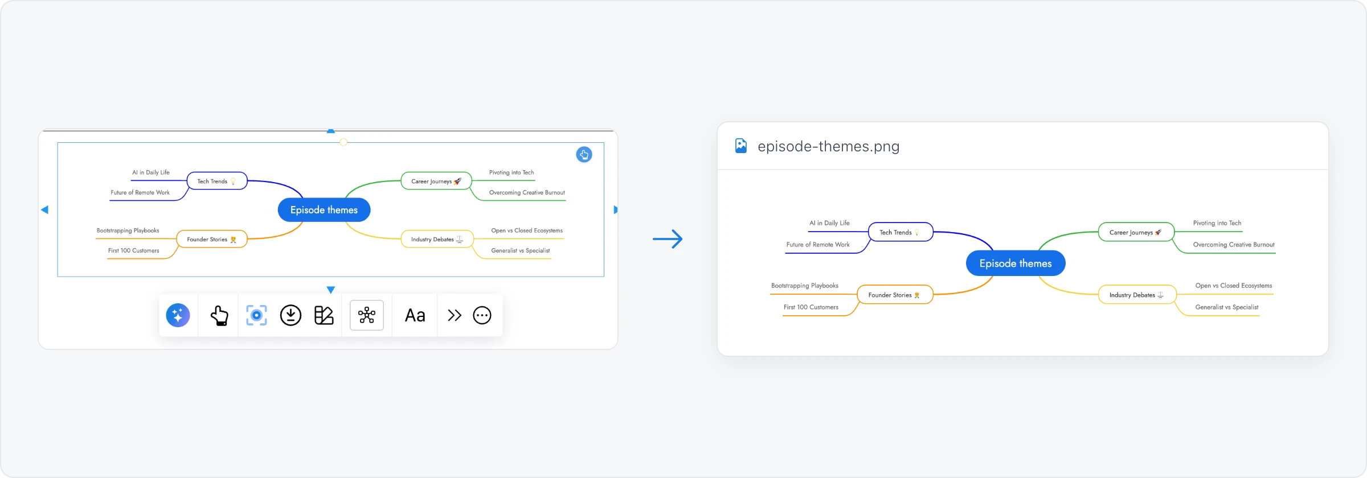Click 'Bootstrapping Playbooks' in PNG preview
This screenshot has width=1367, height=478.
pyautogui.click(x=805, y=286)
